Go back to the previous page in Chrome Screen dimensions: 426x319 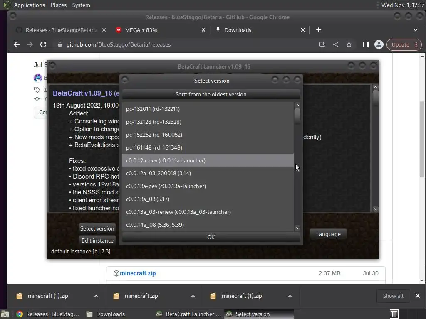click(x=17, y=44)
